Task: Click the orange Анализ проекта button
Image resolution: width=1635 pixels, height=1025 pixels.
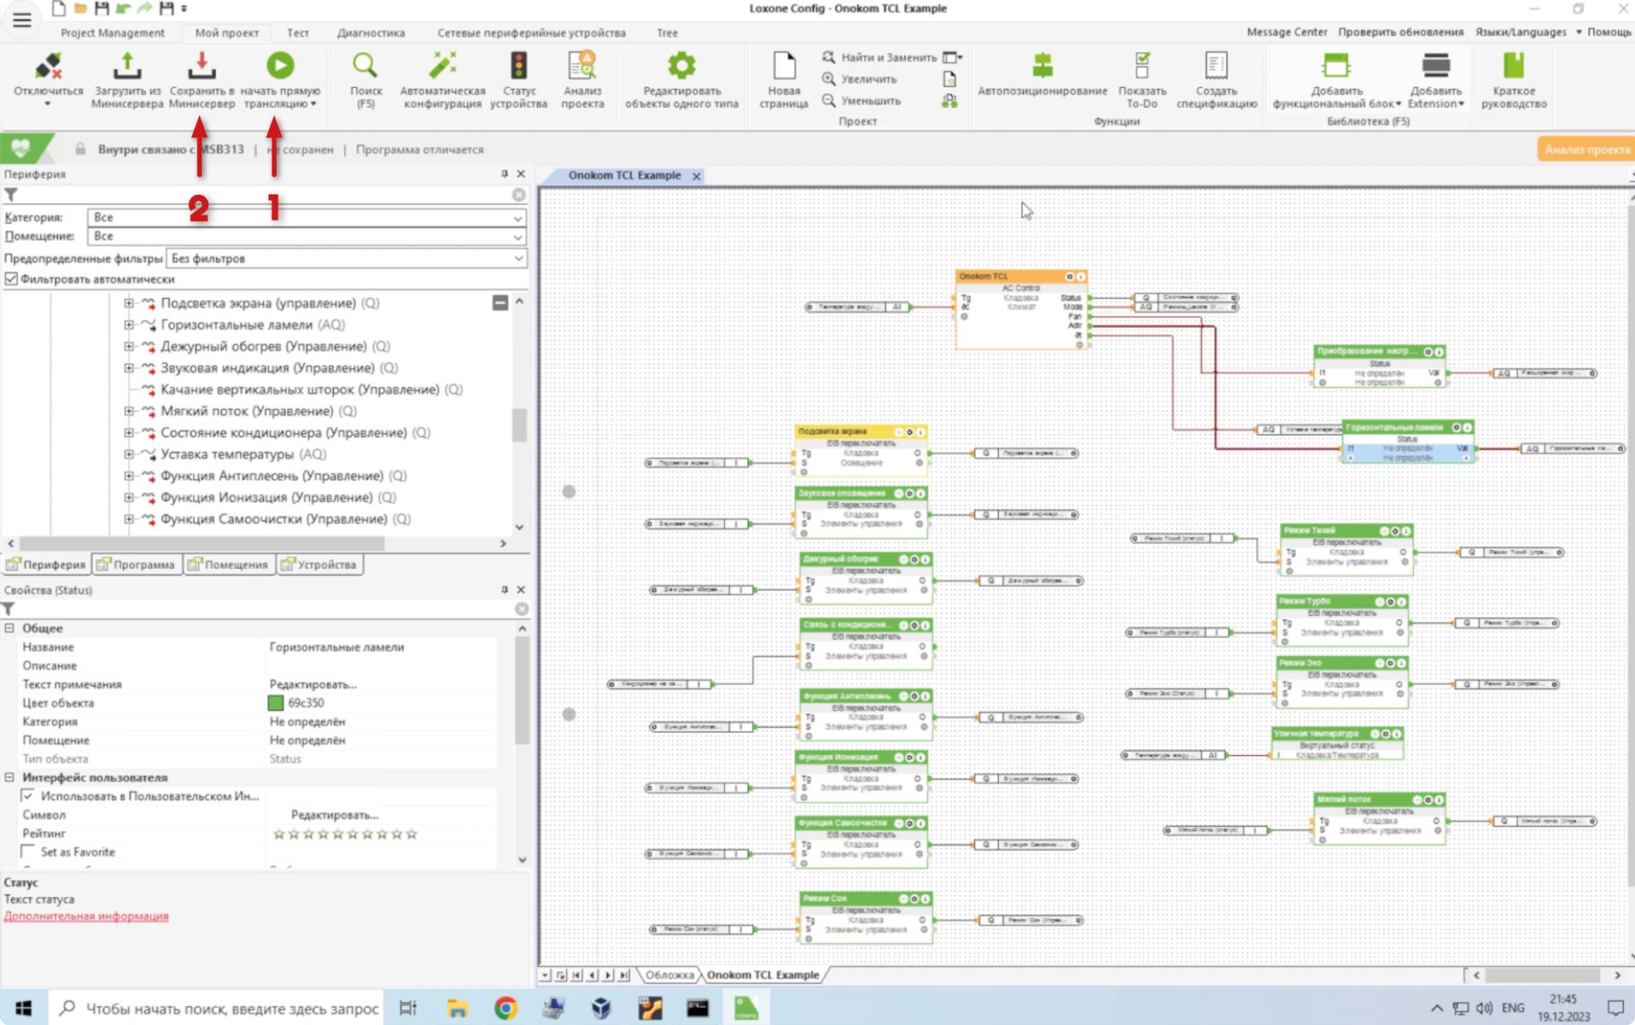Action: pos(1585,149)
